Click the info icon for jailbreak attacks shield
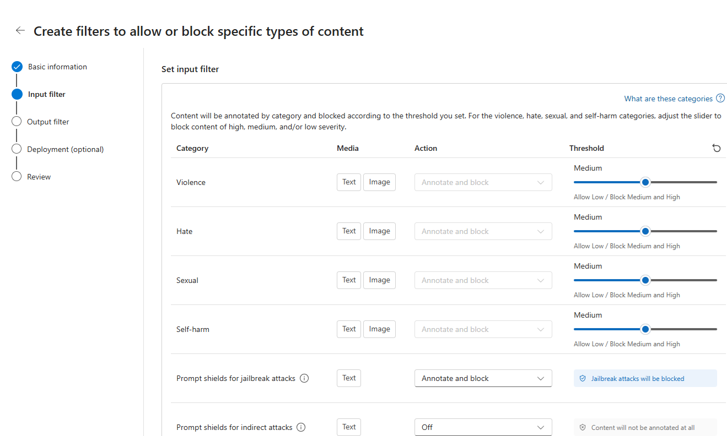Image resolution: width=727 pixels, height=436 pixels. coord(304,378)
